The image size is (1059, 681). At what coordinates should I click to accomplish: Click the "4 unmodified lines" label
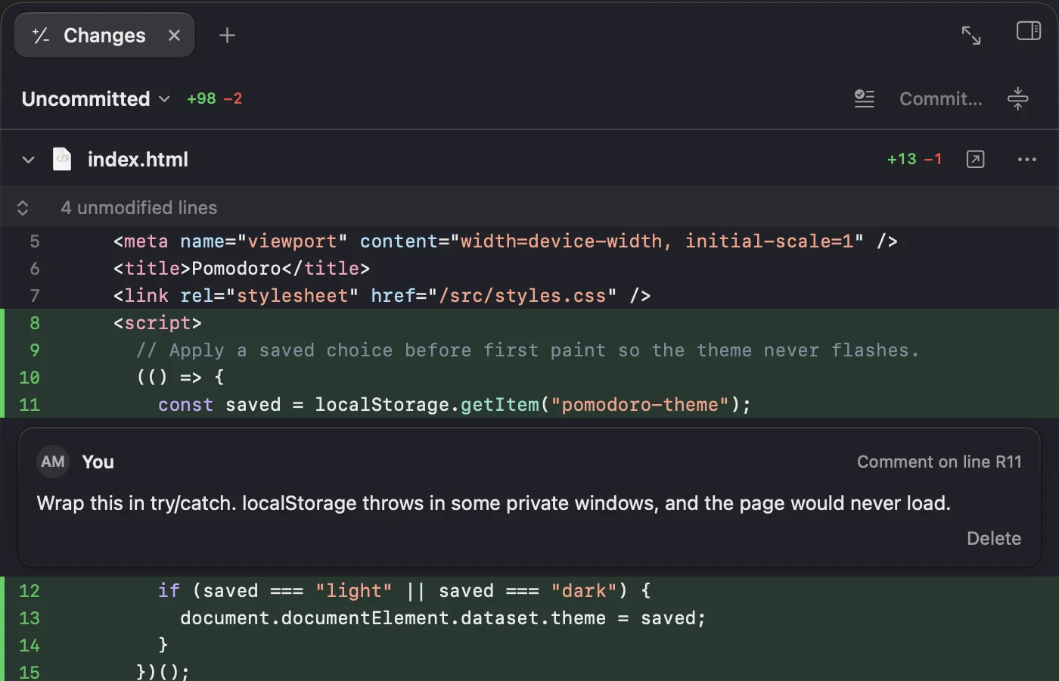coord(139,208)
